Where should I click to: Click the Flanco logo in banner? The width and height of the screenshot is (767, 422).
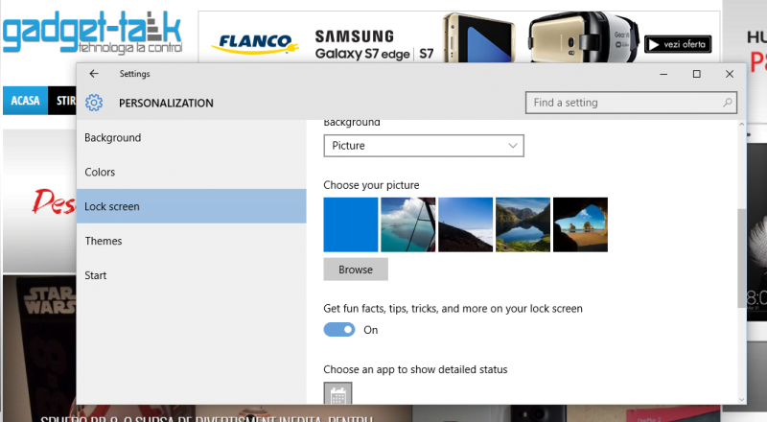pos(255,43)
